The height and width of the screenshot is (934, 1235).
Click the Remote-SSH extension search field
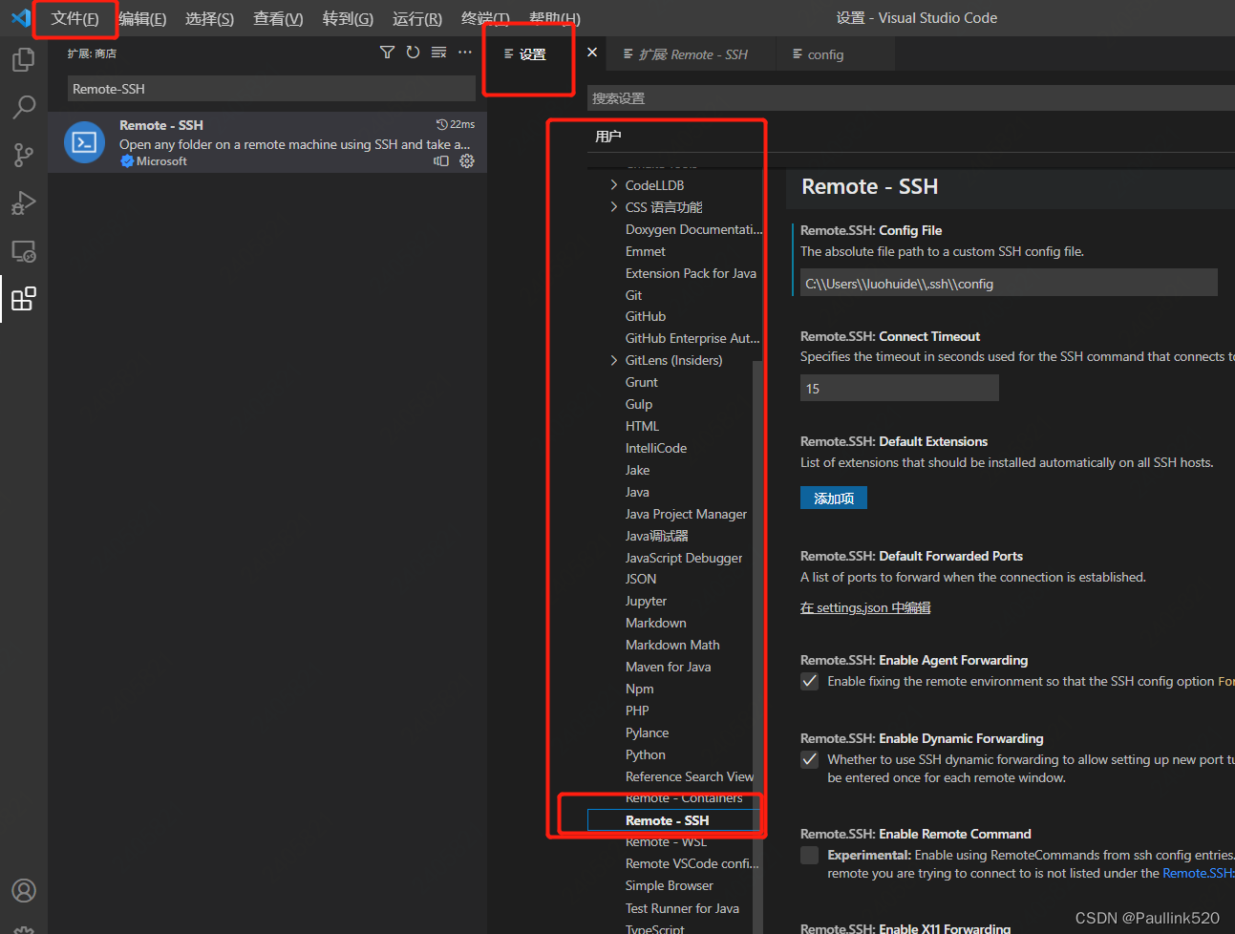[x=271, y=89]
